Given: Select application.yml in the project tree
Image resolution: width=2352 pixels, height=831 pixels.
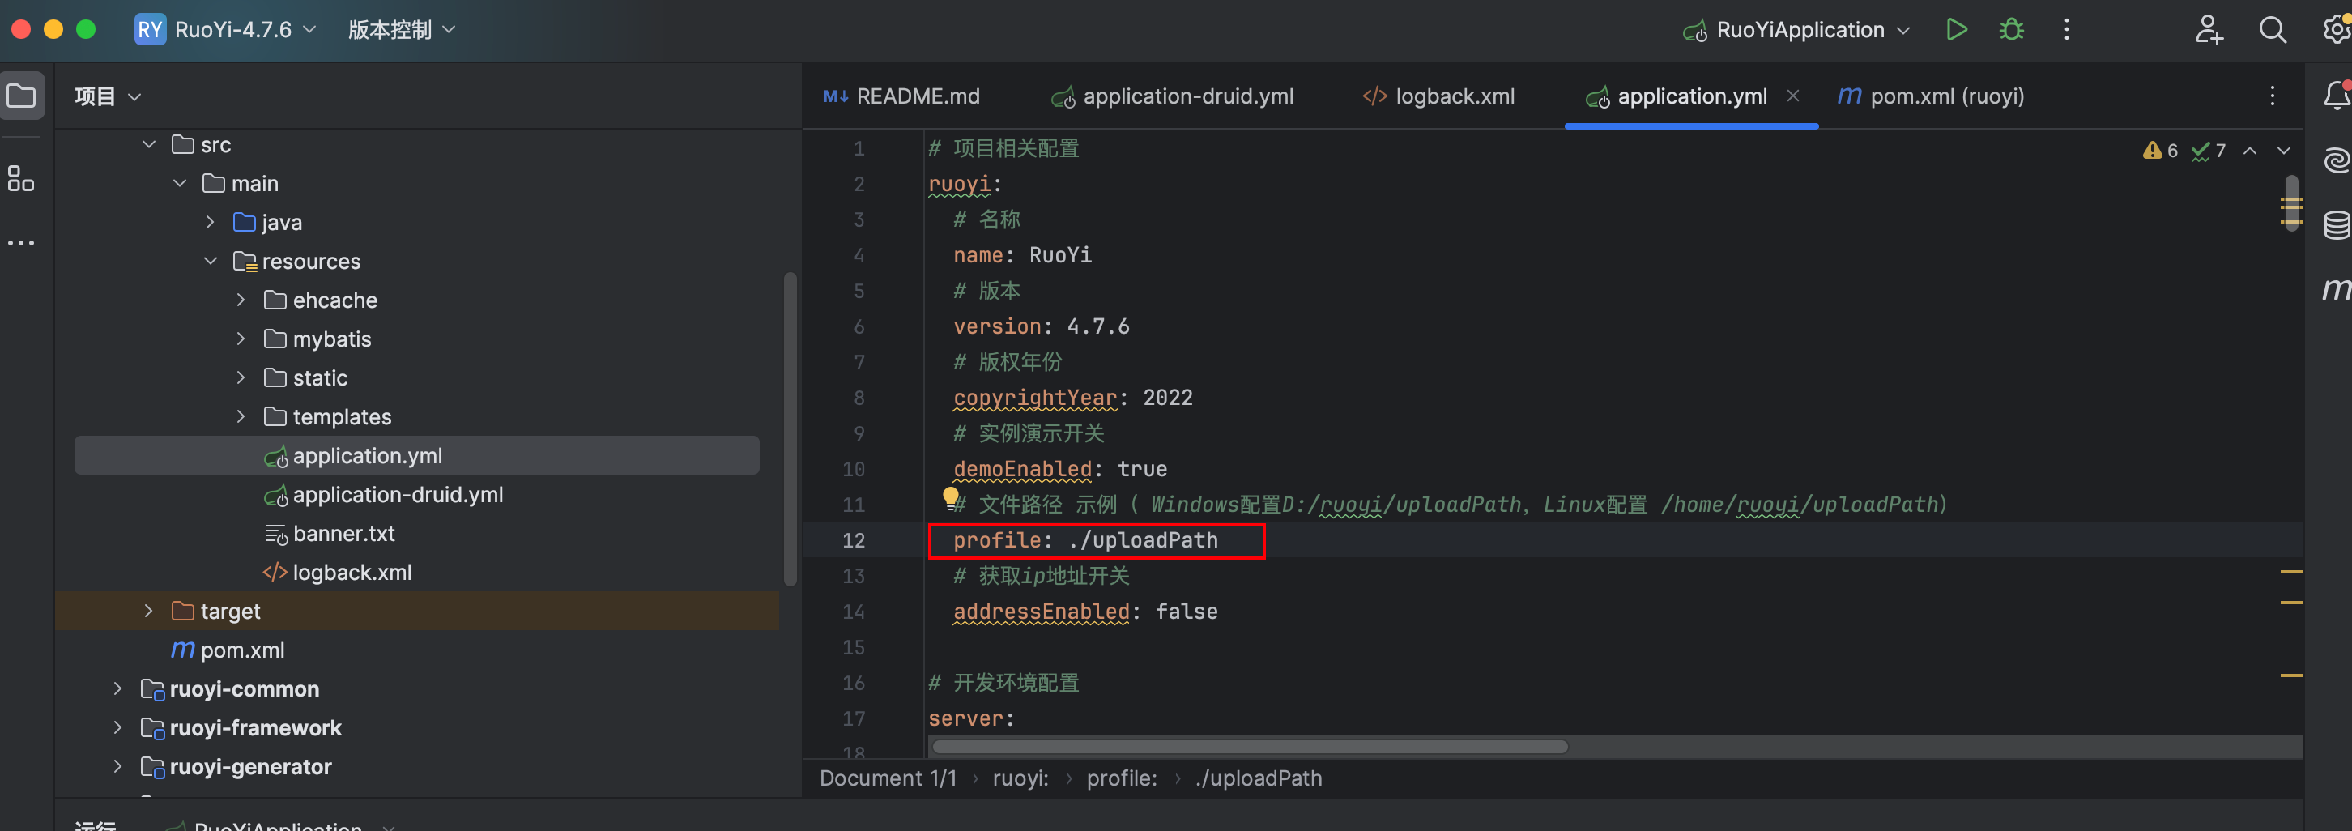Looking at the screenshot, I should tap(416, 456).
